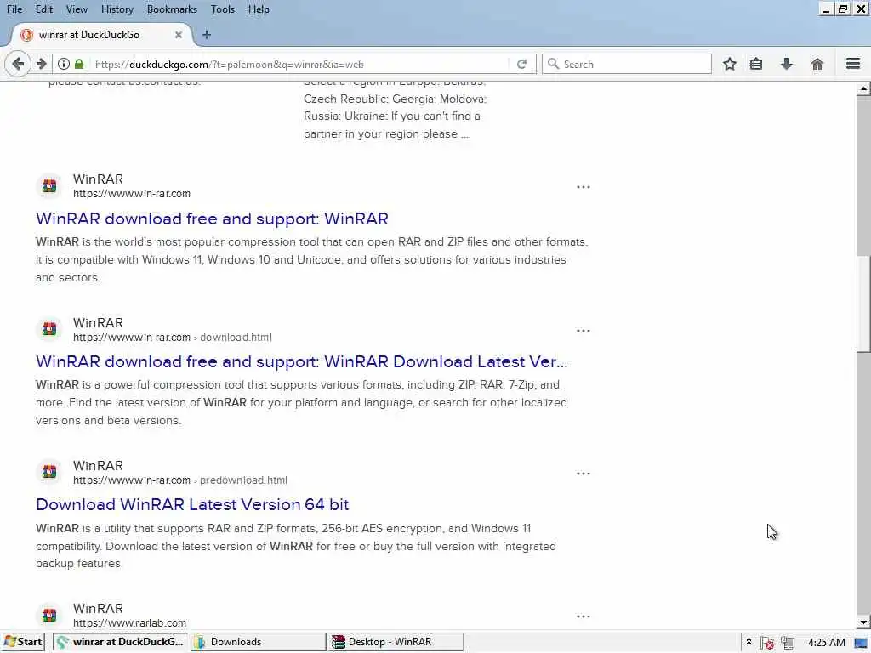871x653 pixels.
Task: Click the 4:25 AM clock
Action: [827, 643]
